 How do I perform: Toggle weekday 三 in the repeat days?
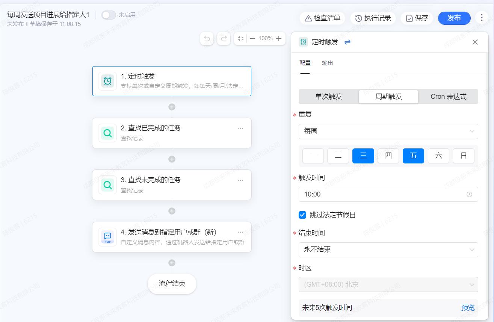click(363, 156)
